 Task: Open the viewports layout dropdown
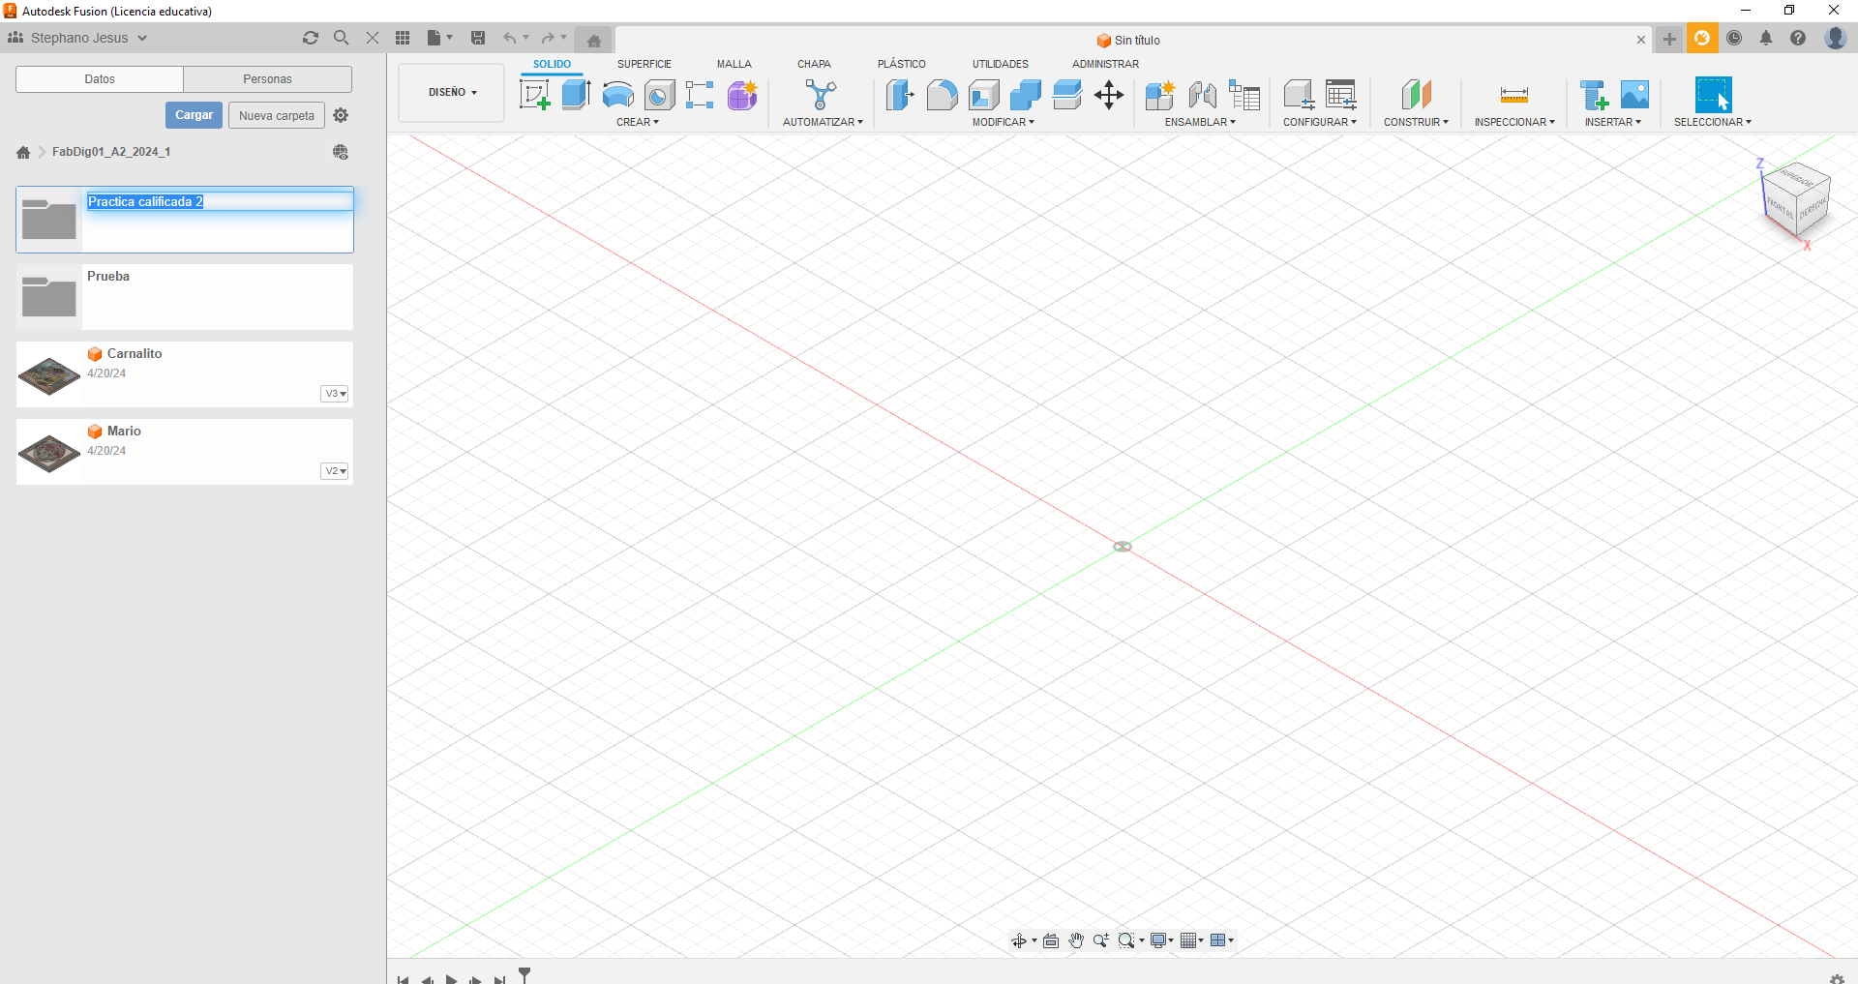point(1222,940)
